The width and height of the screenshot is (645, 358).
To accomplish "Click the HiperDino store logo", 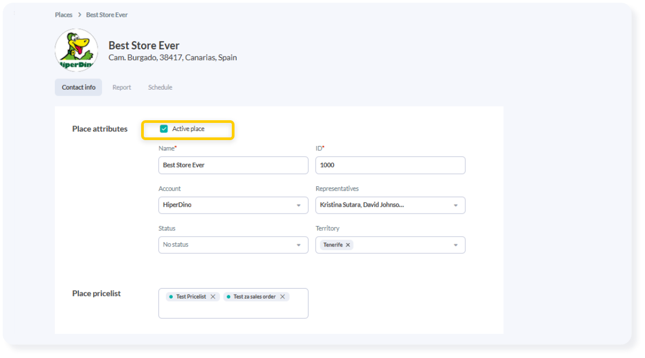I will pos(76,50).
